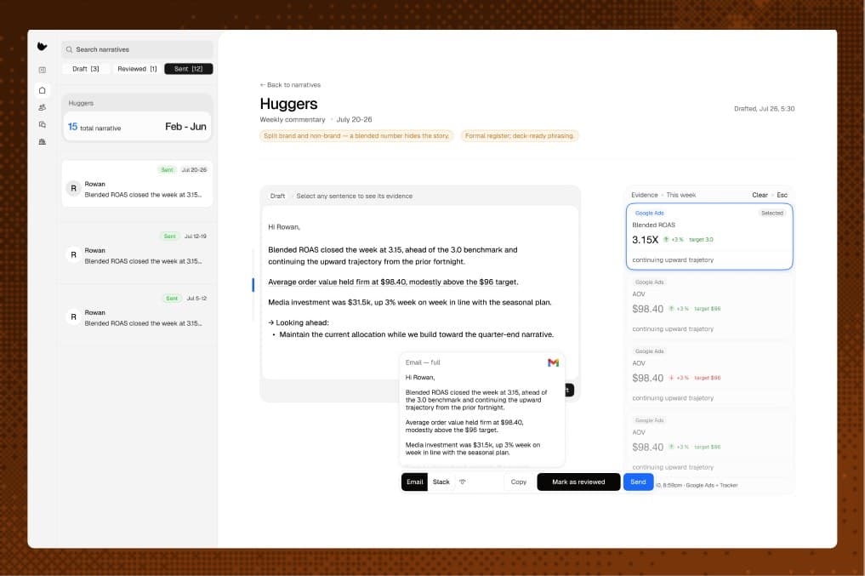Image resolution: width=865 pixels, height=576 pixels.
Task: Click the 'Draft' label above the editor
Action: [277, 196]
